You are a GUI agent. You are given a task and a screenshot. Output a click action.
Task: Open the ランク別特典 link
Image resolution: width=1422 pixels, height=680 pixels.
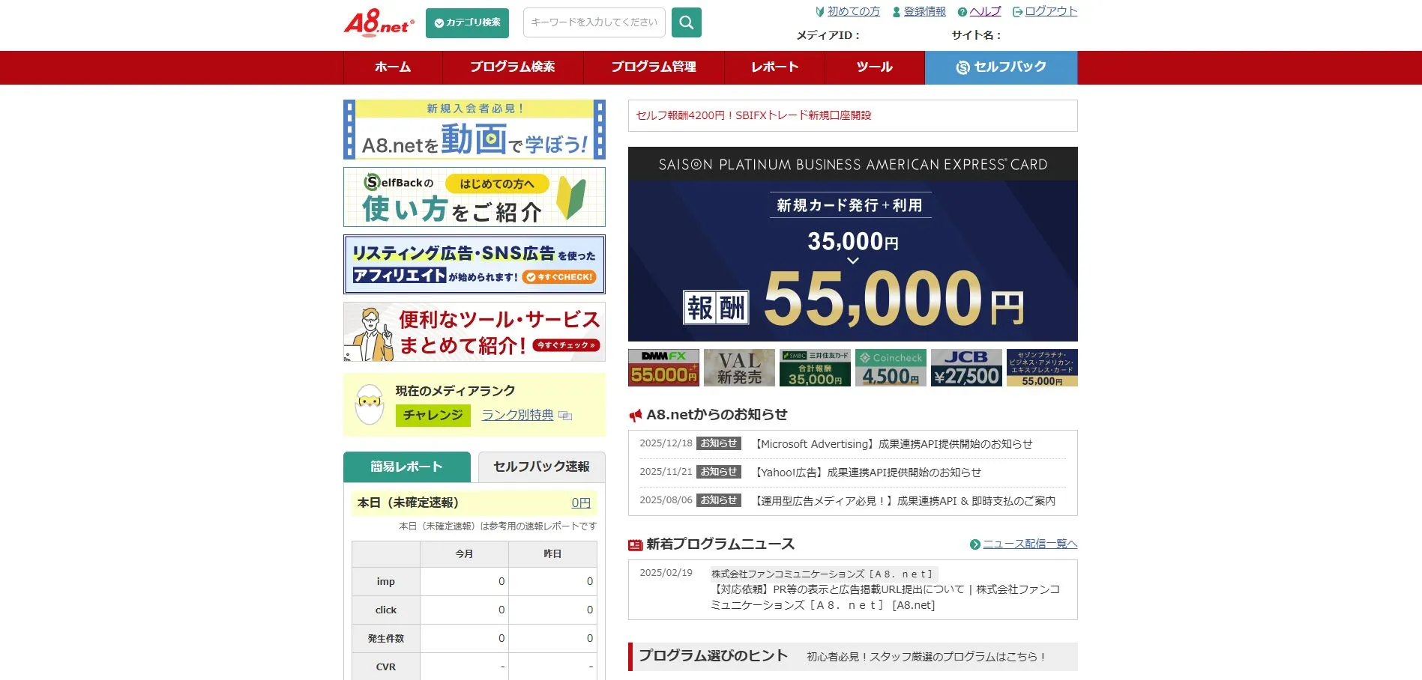(517, 415)
